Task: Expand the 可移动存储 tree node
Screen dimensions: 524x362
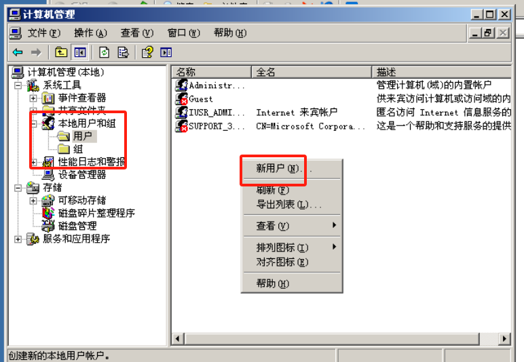Action: click(33, 201)
